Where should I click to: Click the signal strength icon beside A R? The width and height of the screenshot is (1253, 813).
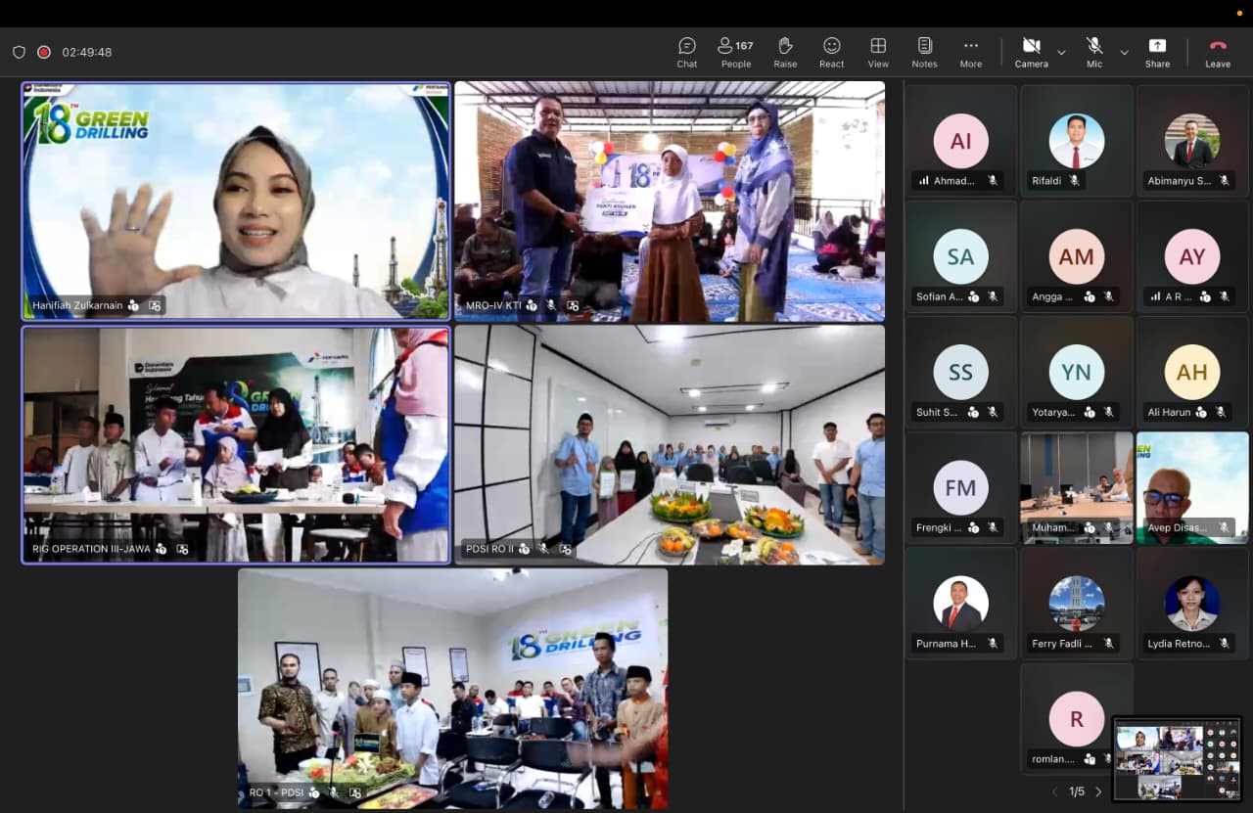pos(1155,295)
